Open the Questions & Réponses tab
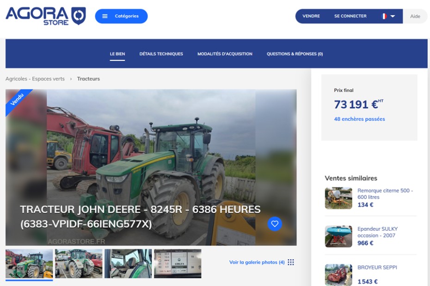This screenshot has width=430, height=286. [x=295, y=54]
